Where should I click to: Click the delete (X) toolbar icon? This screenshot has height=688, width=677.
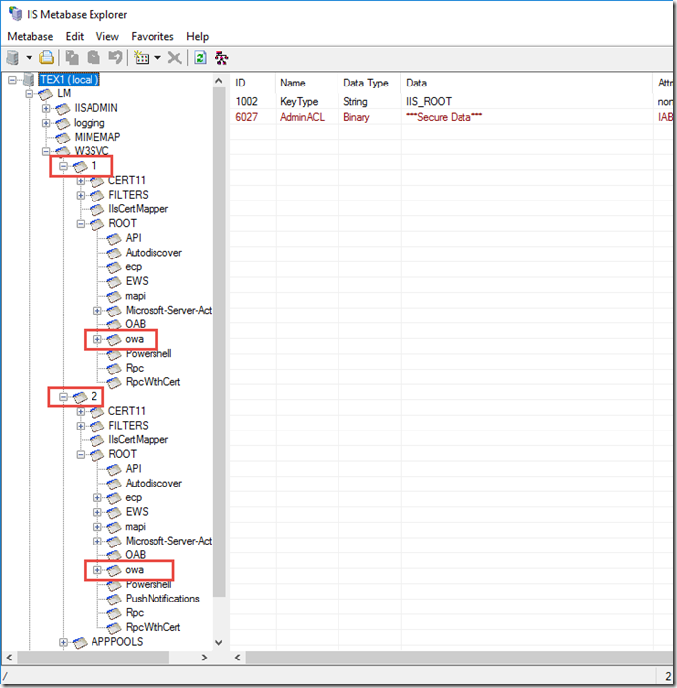pos(174,58)
